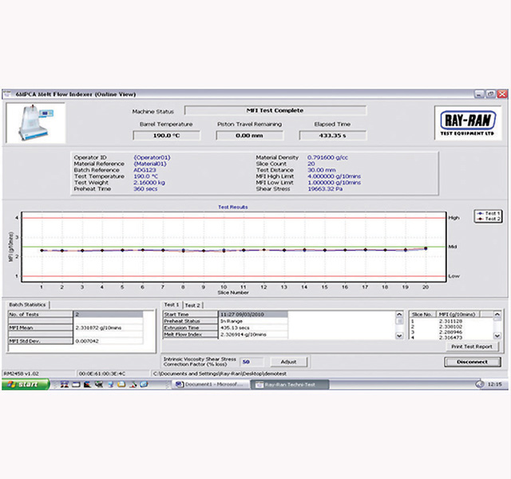The height and width of the screenshot is (479, 511).
Task: Open the Batch Statistics tab
Action: point(27,305)
